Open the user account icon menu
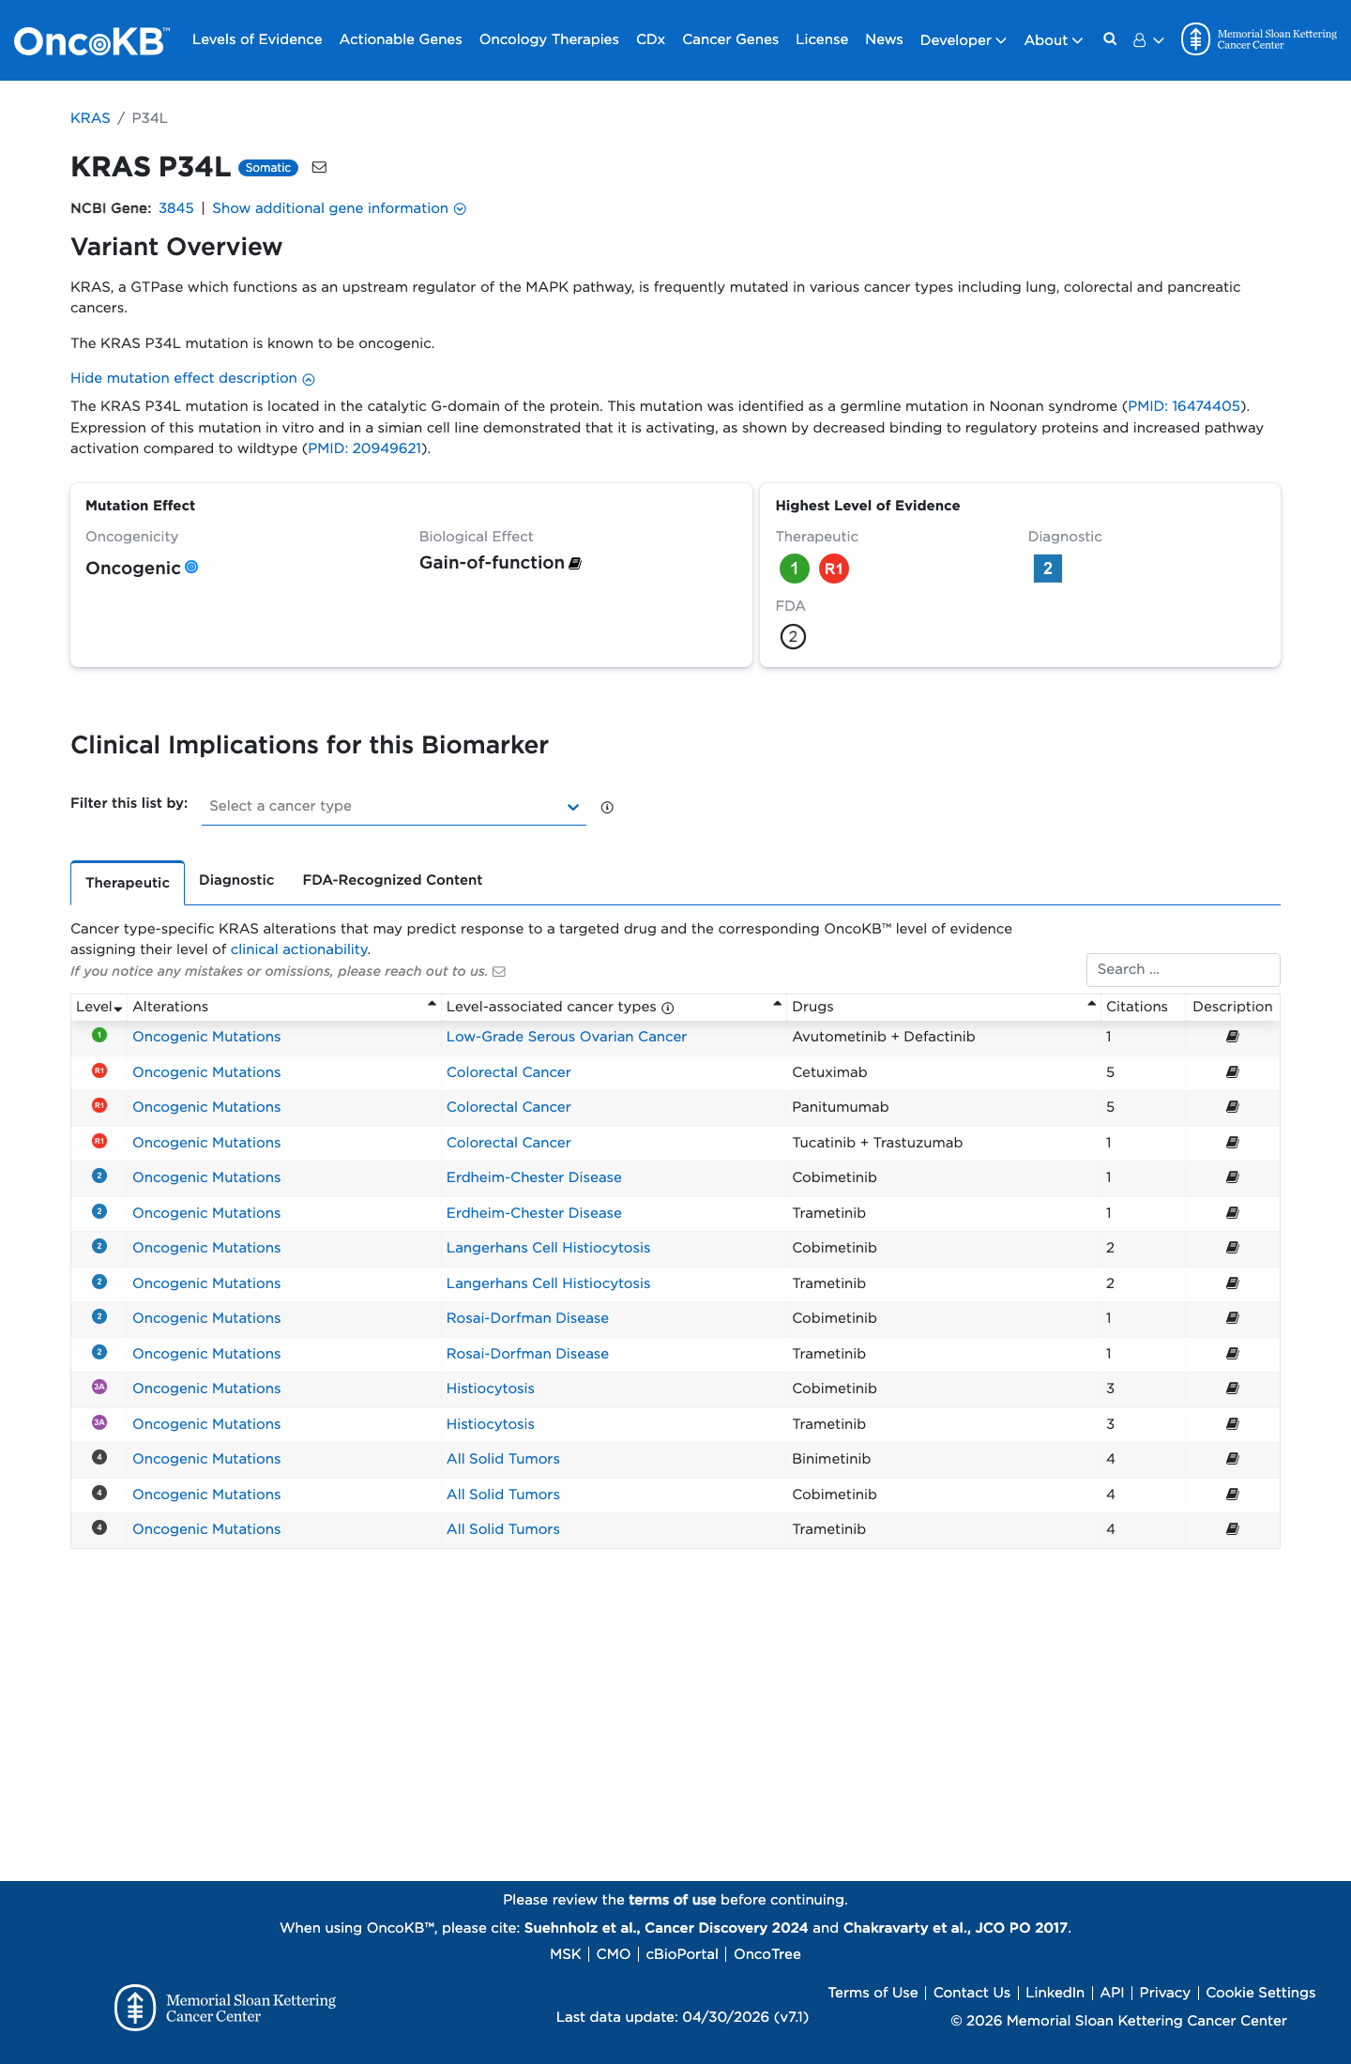 (1147, 40)
